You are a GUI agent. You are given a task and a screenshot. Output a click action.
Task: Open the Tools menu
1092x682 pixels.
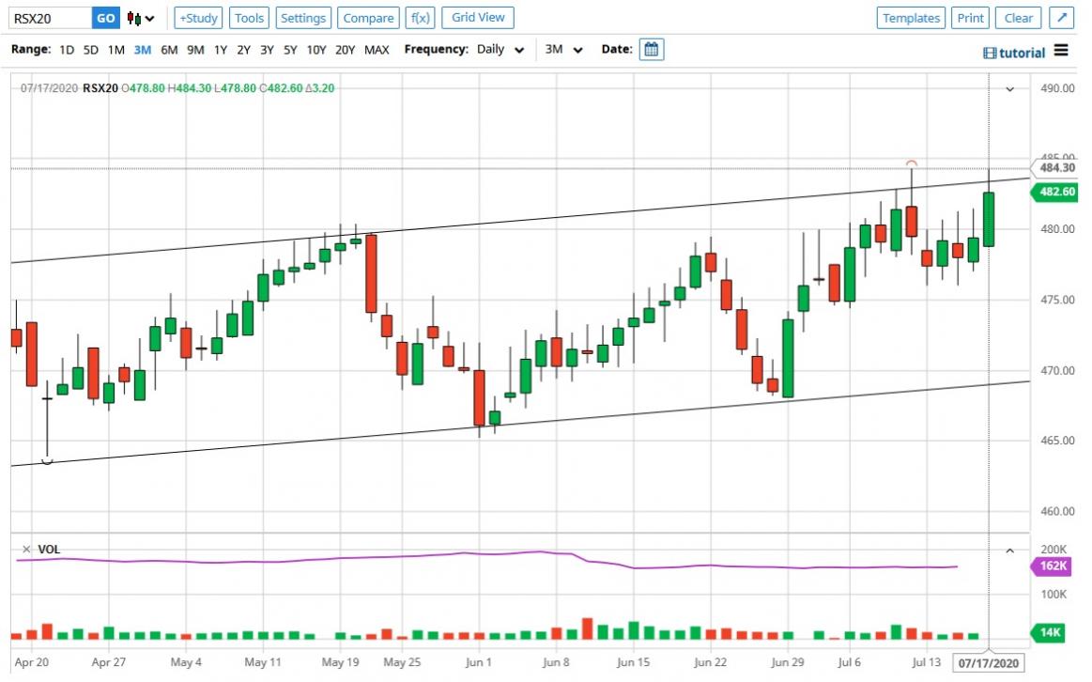[x=249, y=18]
